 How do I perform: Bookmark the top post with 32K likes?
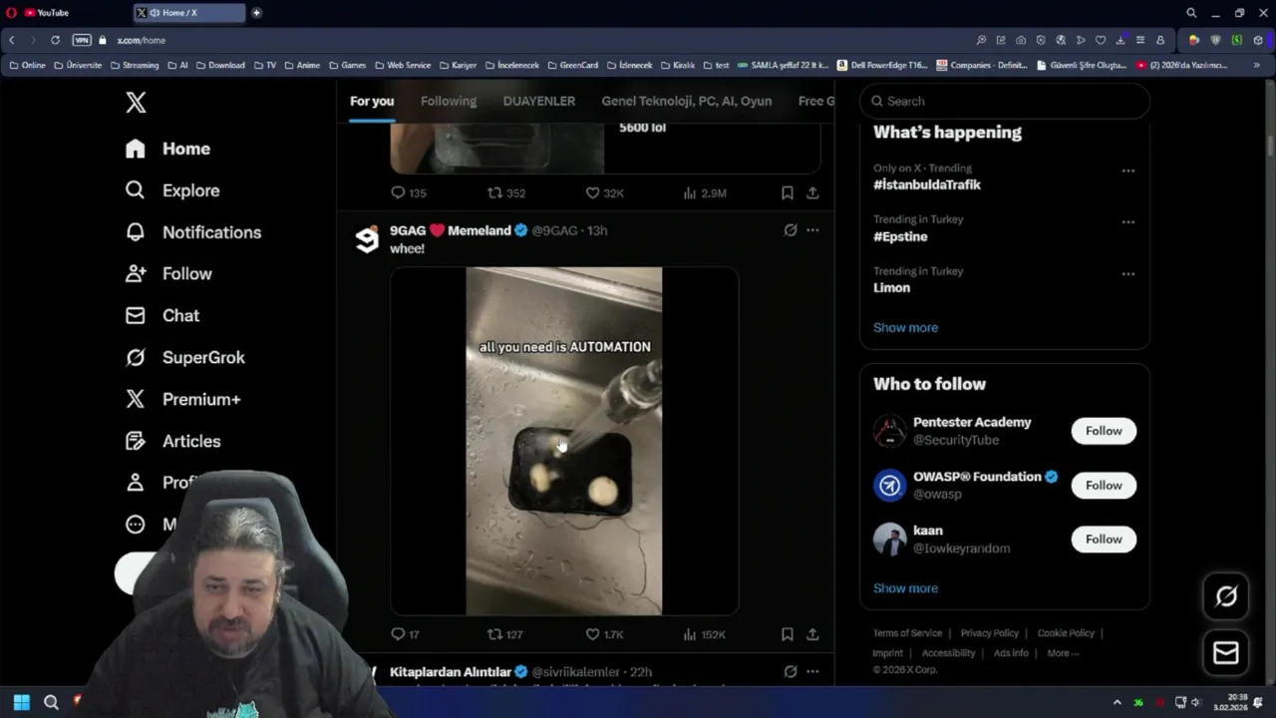point(788,193)
